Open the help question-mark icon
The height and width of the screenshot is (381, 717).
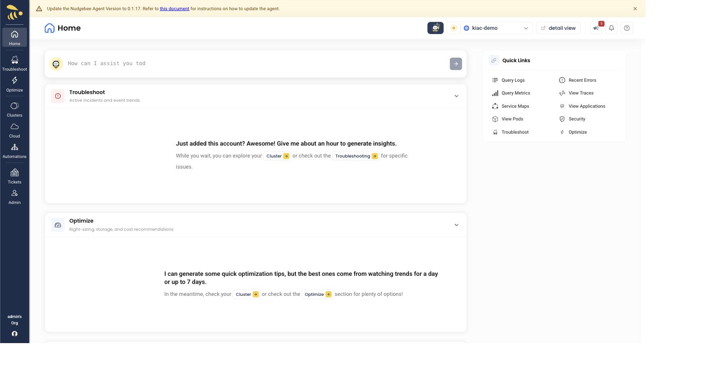627,28
